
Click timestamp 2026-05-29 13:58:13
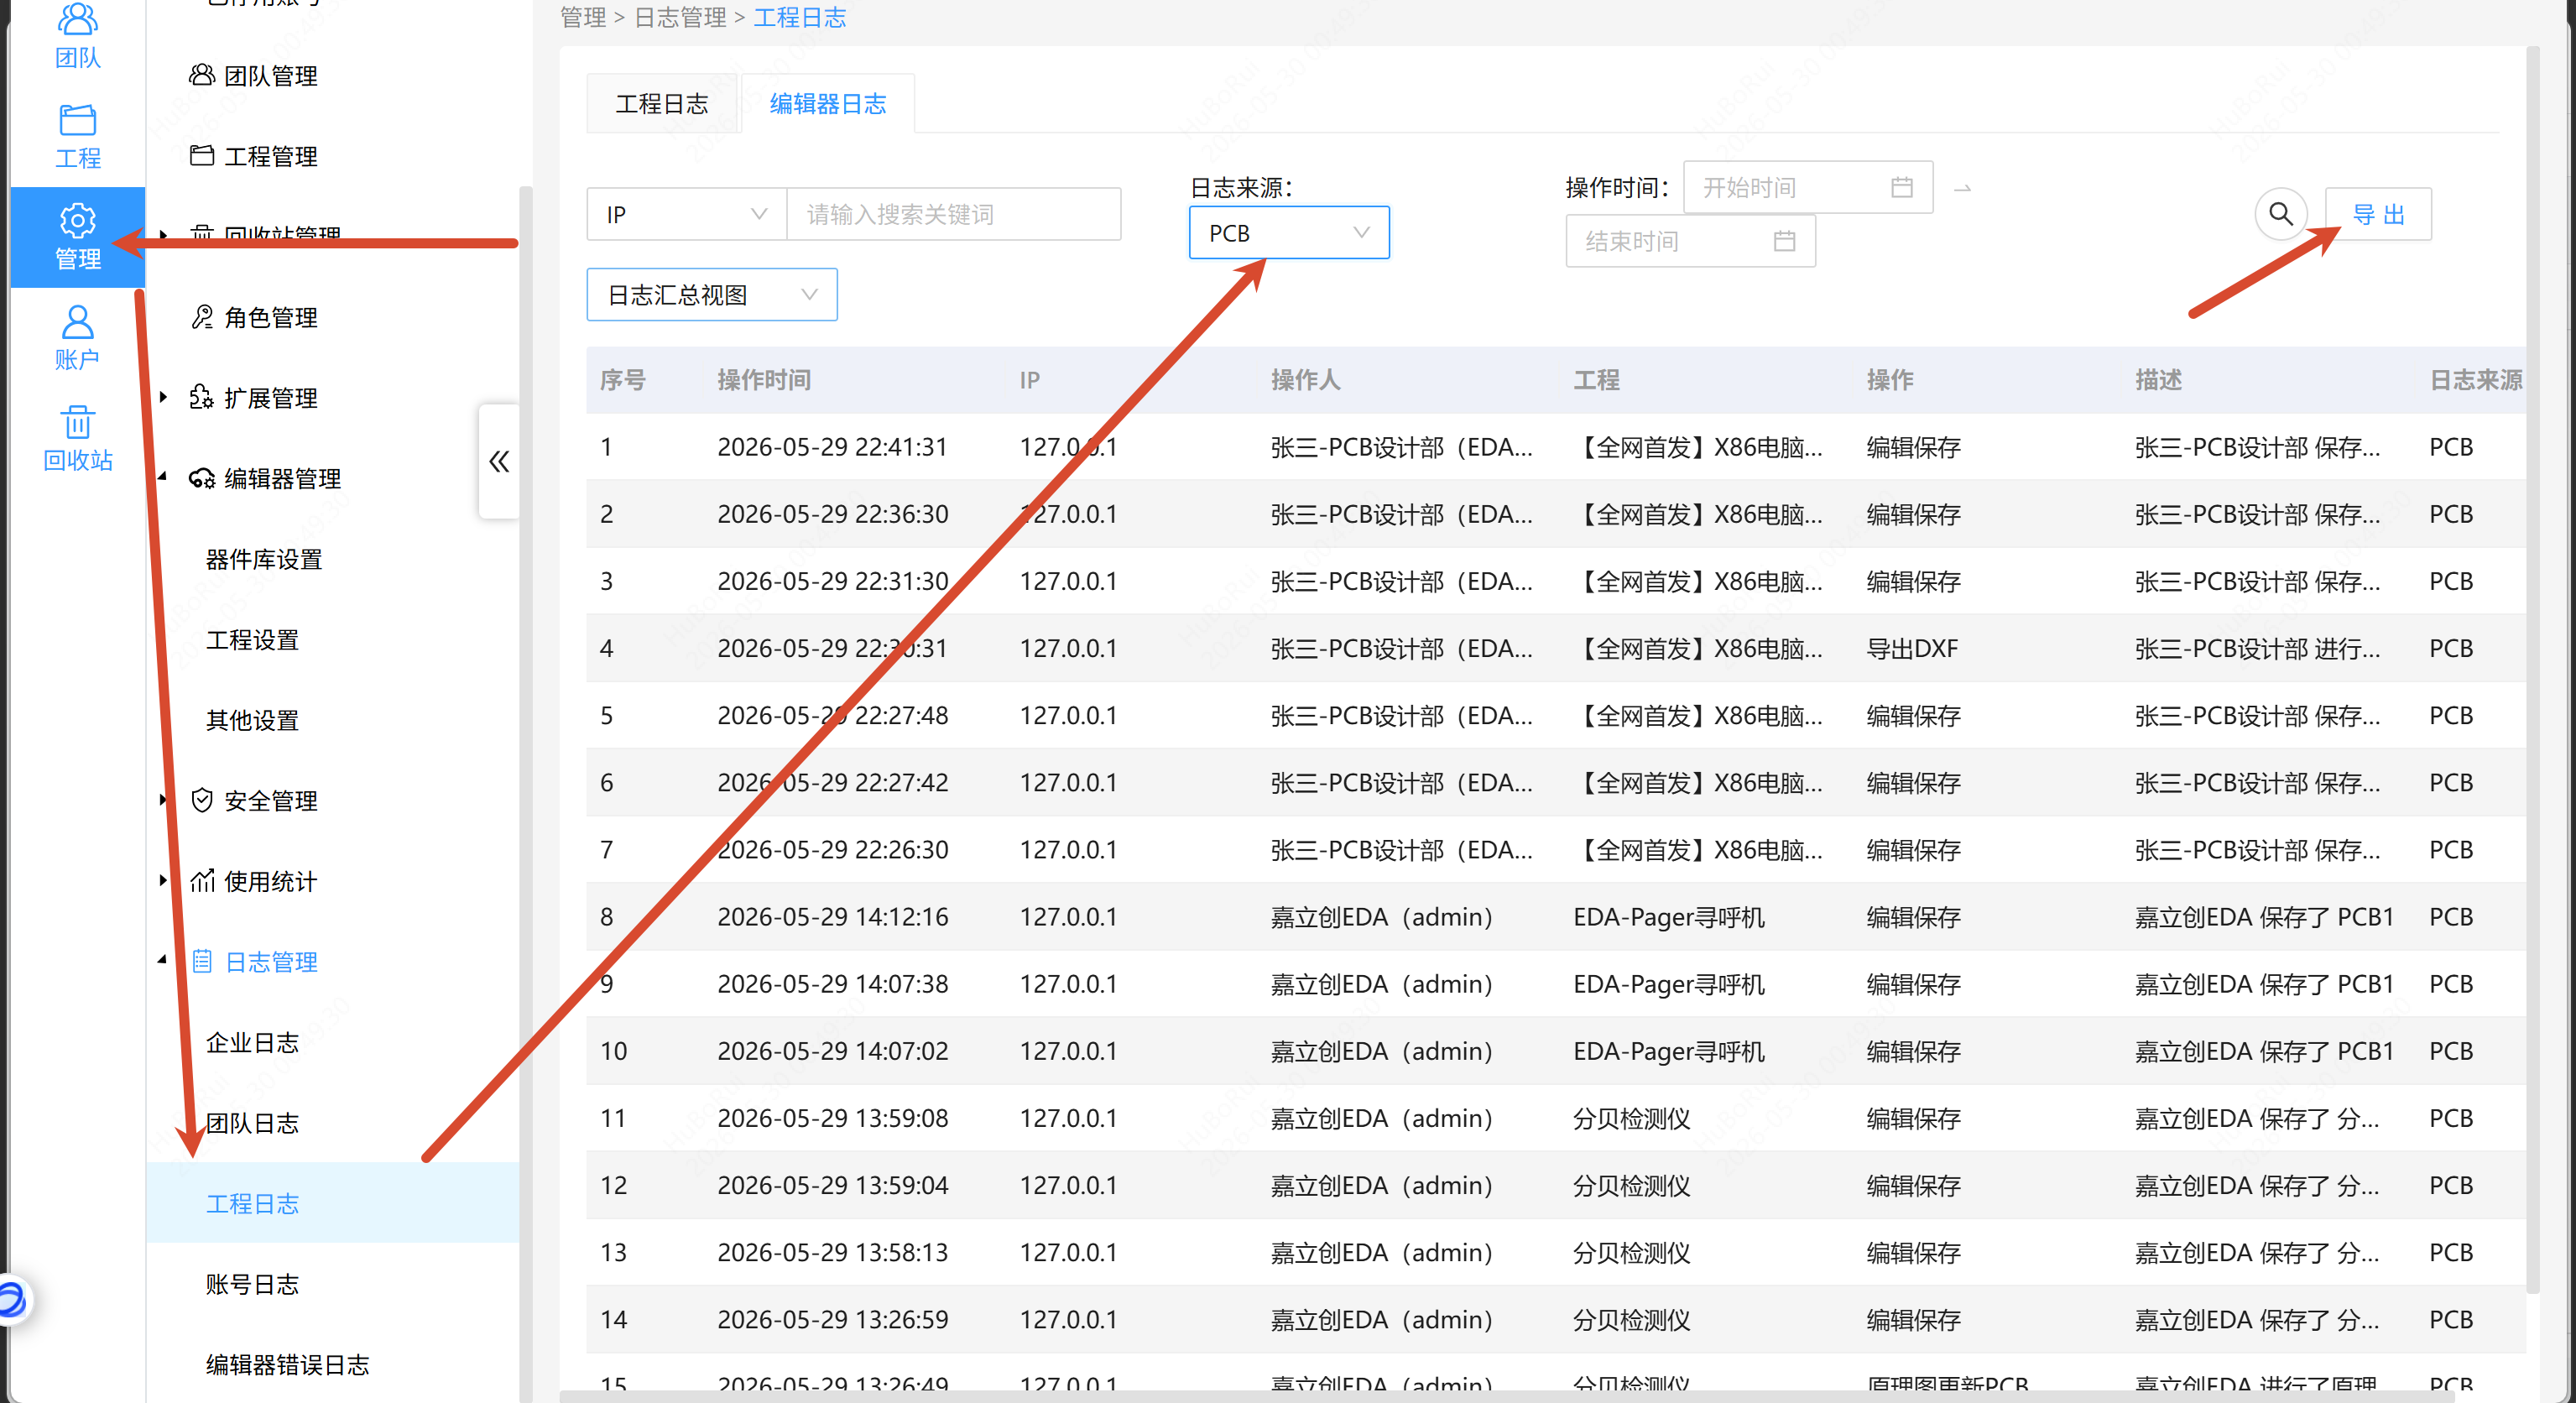click(x=832, y=1252)
